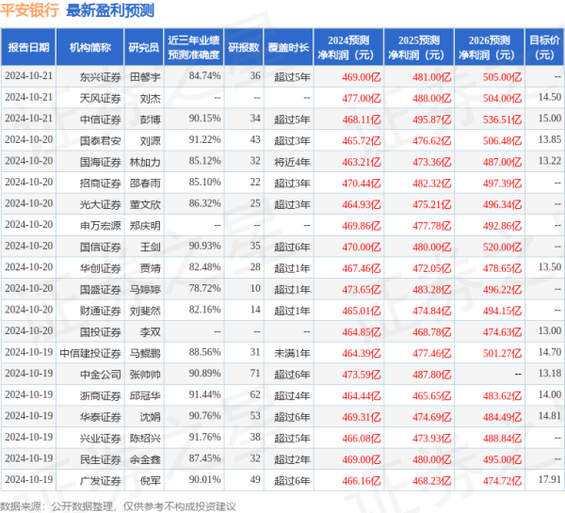
Task: Click coverage duration 未满1年
Action: pos(292,353)
